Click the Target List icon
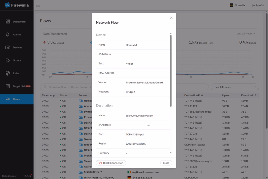This screenshot has width=268, height=179. 8,86
